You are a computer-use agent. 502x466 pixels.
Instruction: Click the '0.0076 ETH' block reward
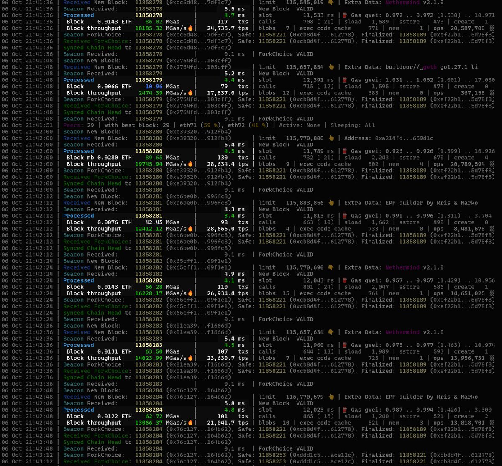pos(114,222)
